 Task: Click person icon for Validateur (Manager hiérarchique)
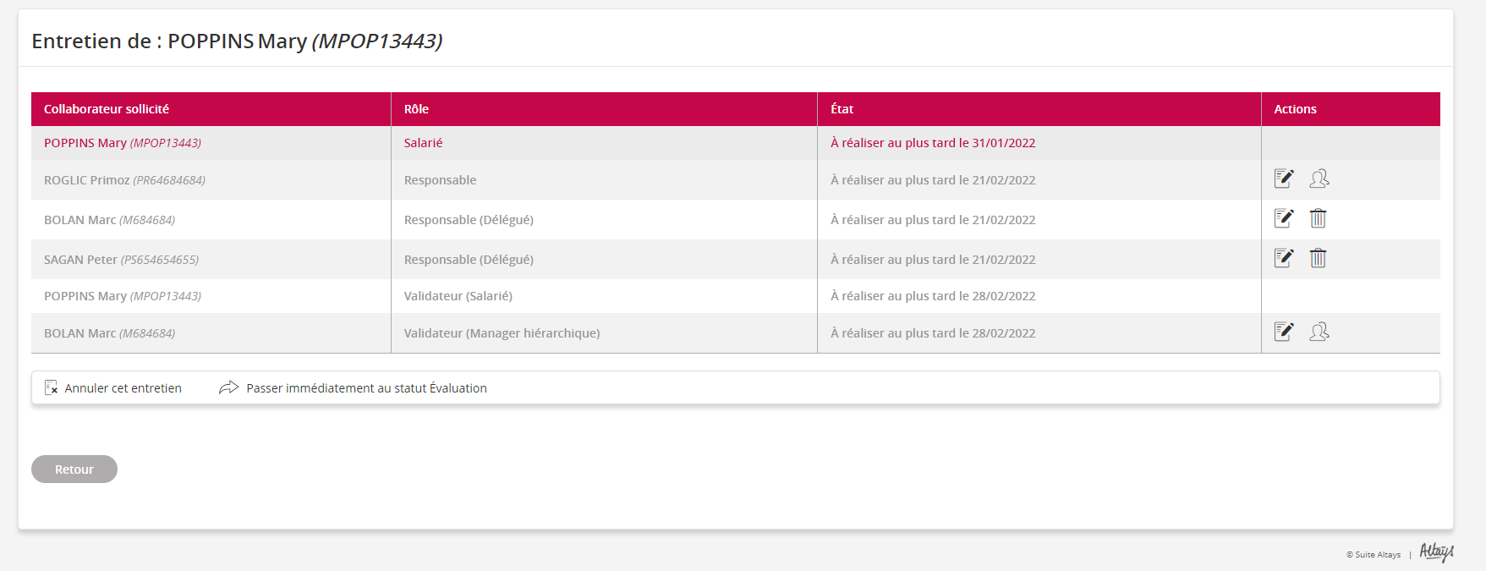click(x=1319, y=332)
